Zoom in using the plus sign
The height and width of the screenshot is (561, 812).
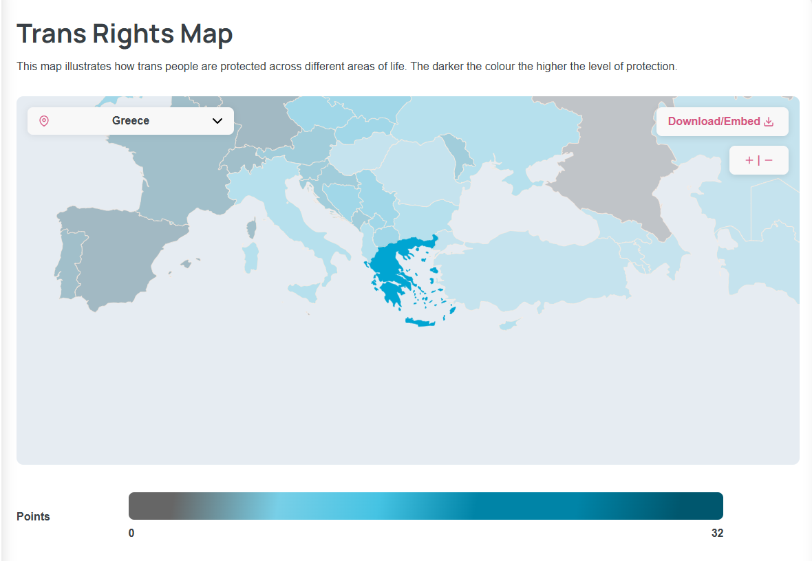click(749, 161)
